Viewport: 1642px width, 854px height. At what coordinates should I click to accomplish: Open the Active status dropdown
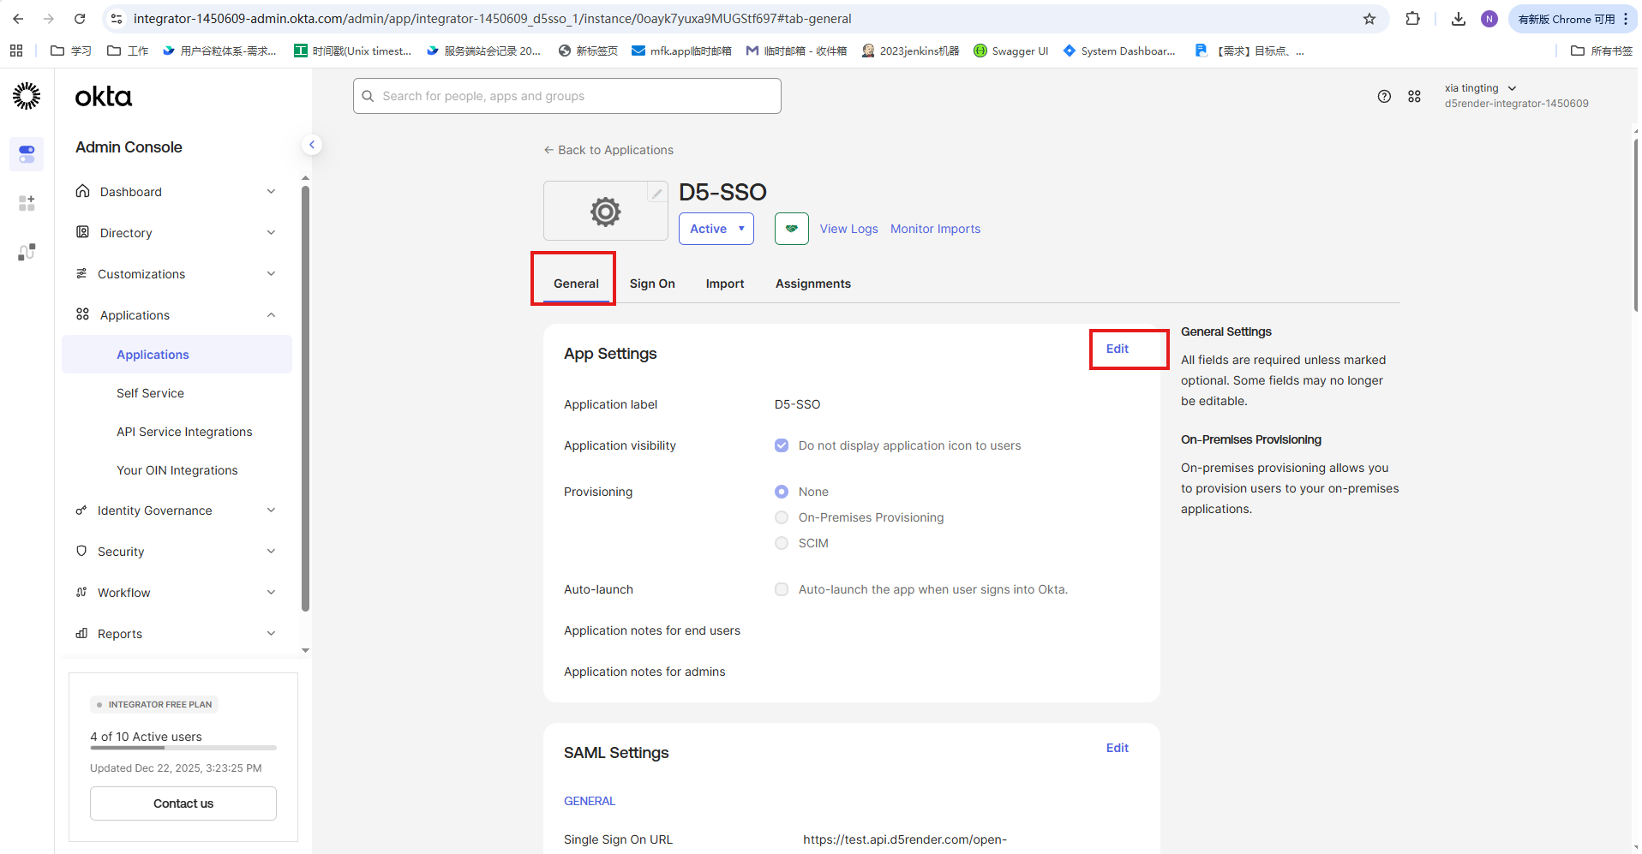point(716,229)
